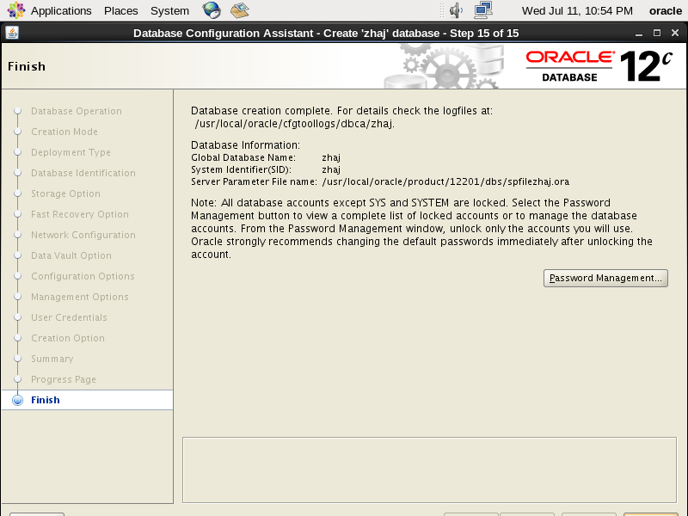Open the Java window menu icon
The width and height of the screenshot is (688, 516).
click(12, 33)
